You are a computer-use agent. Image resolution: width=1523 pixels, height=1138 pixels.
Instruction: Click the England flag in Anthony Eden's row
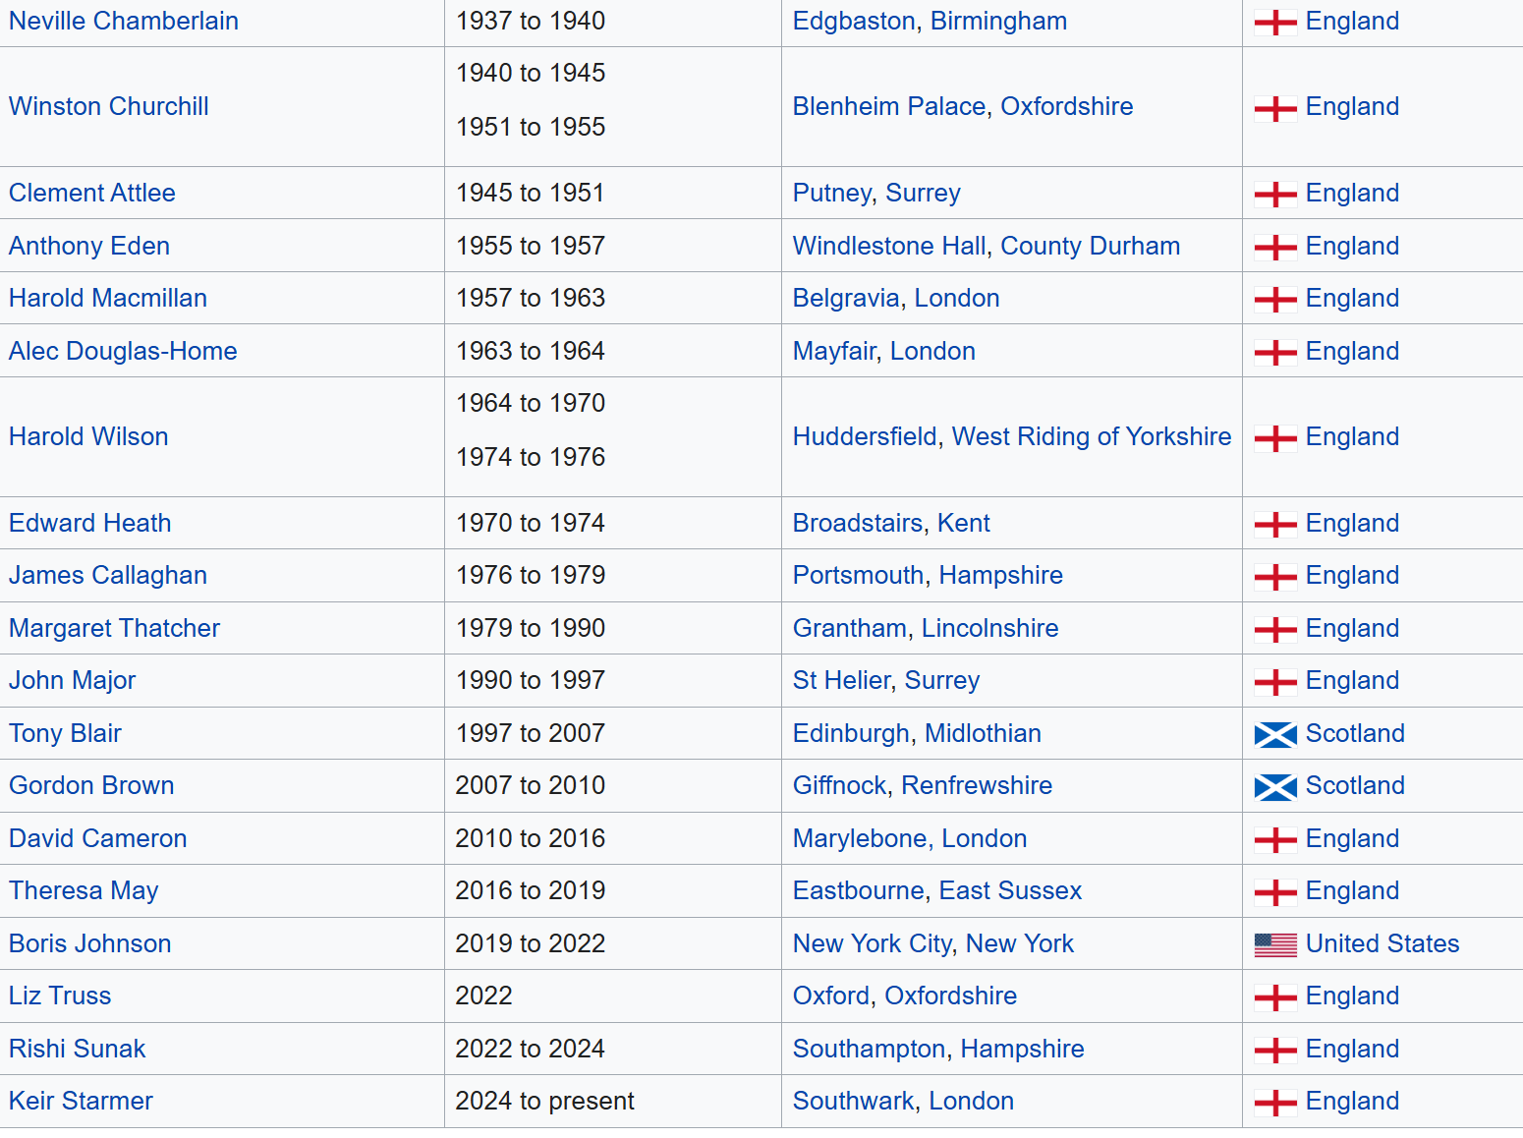[1275, 248]
